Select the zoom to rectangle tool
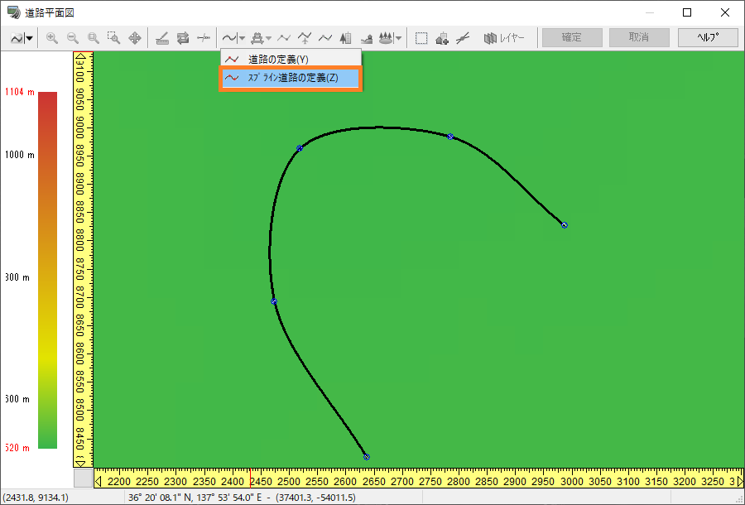This screenshot has height=505, width=745. tap(113, 38)
